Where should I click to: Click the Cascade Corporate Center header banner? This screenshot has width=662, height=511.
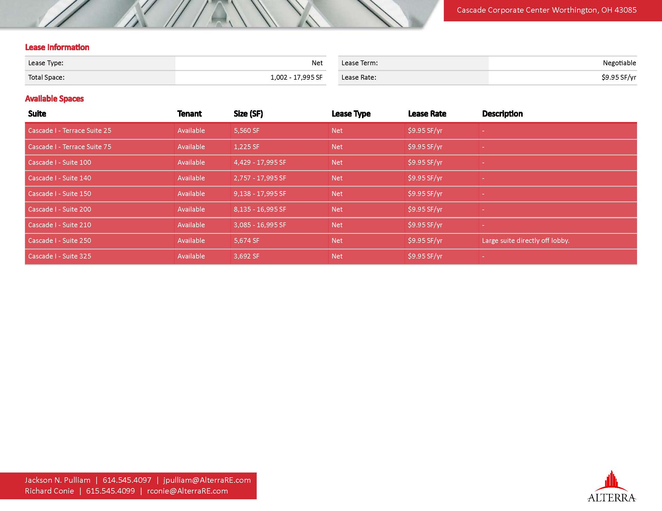(x=546, y=10)
